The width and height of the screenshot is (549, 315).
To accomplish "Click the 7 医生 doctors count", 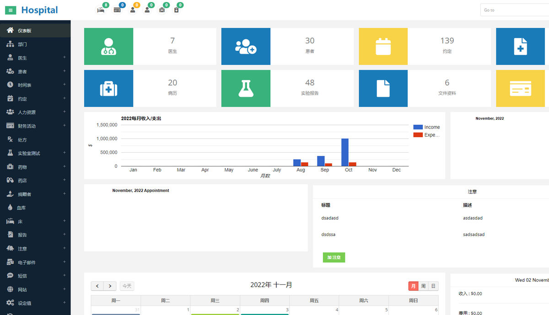I will [172, 41].
